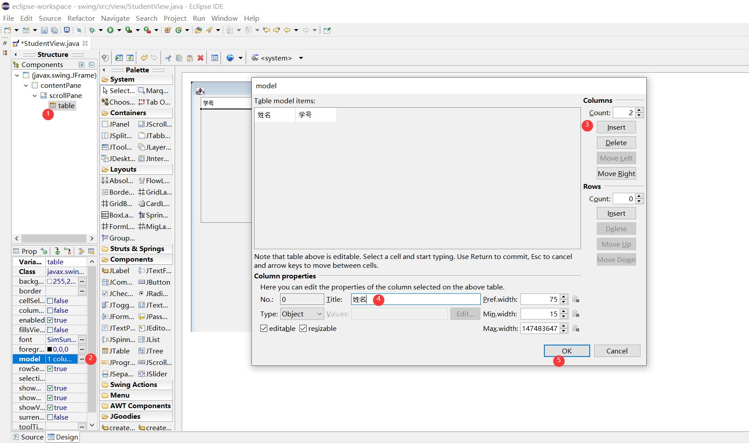The image size is (749, 443).
Task: Open the Type dropdown showing Object
Action: (301, 314)
